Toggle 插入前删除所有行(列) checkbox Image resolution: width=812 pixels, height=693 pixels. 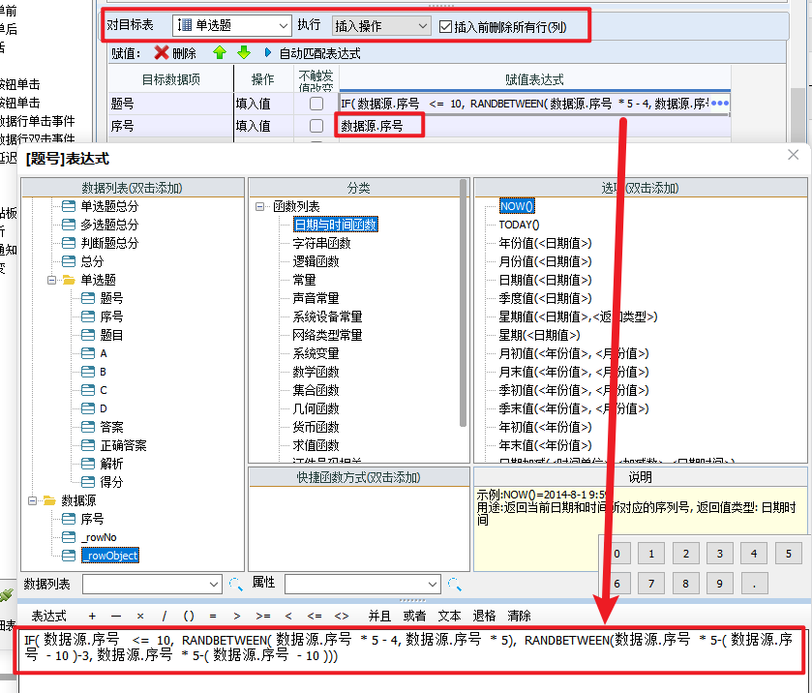tap(445, 26)
